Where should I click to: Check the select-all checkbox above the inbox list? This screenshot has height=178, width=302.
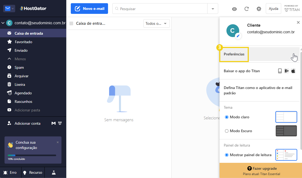pos(71,23)
